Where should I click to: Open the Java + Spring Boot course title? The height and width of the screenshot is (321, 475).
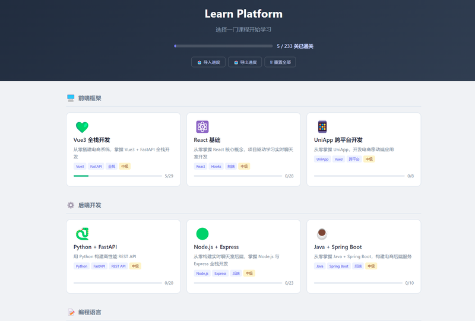tap(338, 247)
